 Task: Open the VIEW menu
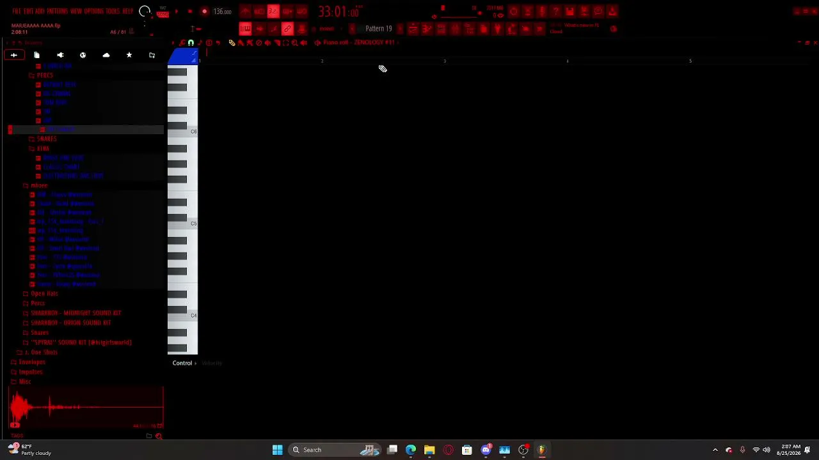(76, 11)
